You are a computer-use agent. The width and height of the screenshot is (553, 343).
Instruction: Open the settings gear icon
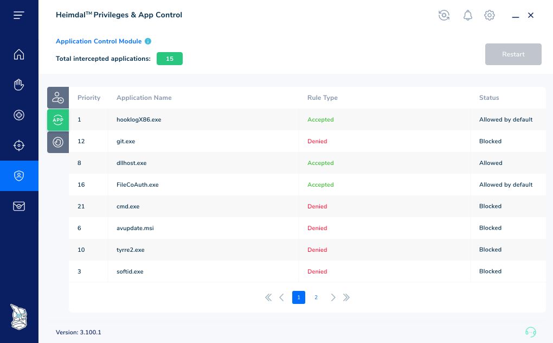pos(489,15)
